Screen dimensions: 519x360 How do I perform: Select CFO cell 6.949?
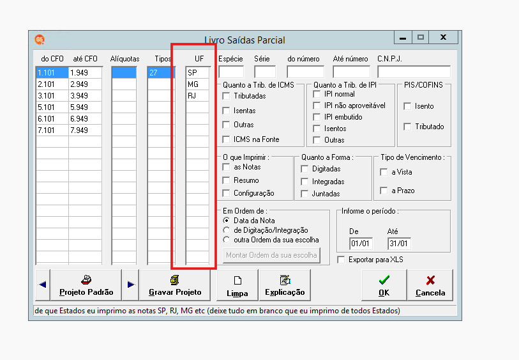85,119
